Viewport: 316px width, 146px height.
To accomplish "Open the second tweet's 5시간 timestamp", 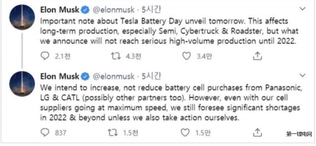I will [x=152, y=76].
